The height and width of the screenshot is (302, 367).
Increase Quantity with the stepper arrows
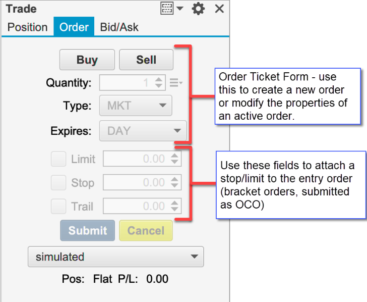point(159,79)
